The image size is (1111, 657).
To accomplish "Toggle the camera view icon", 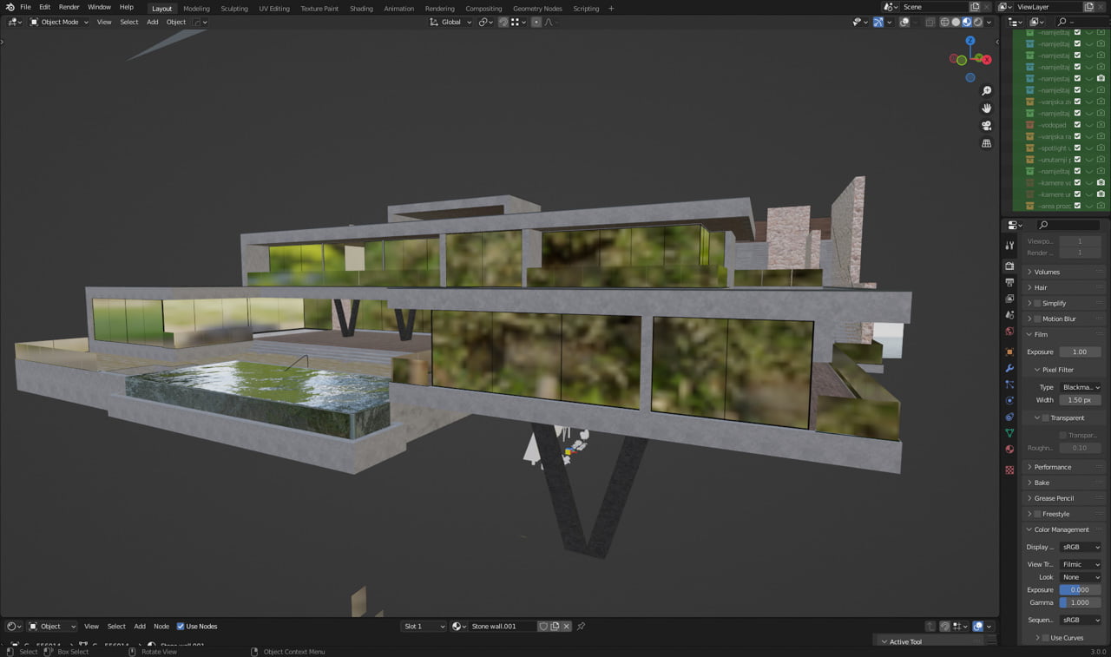I will (x=987, y=126).
